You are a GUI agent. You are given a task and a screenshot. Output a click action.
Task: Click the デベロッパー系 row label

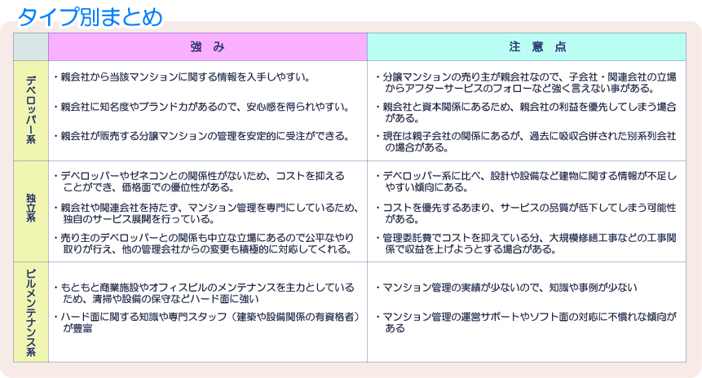coord(31,111)
